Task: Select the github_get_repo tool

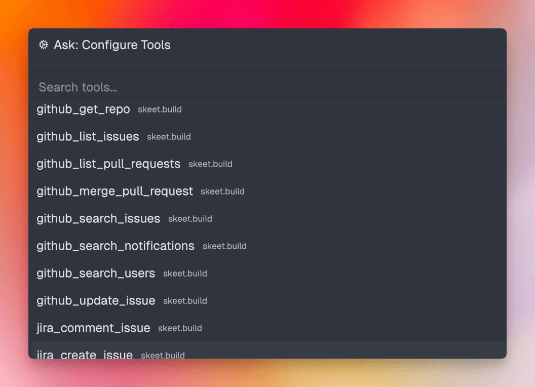Action: coord(269,109)
